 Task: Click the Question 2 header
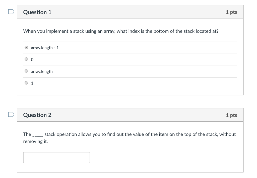[37, 115]
